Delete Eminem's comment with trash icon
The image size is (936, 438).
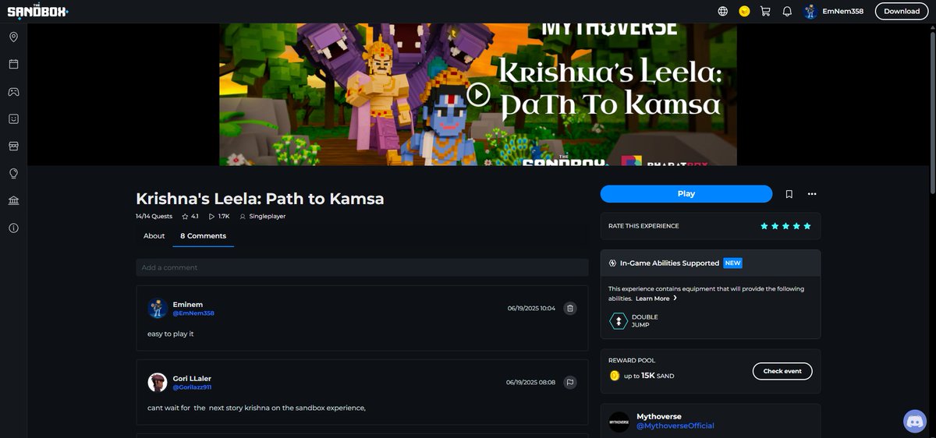point(570,308)
